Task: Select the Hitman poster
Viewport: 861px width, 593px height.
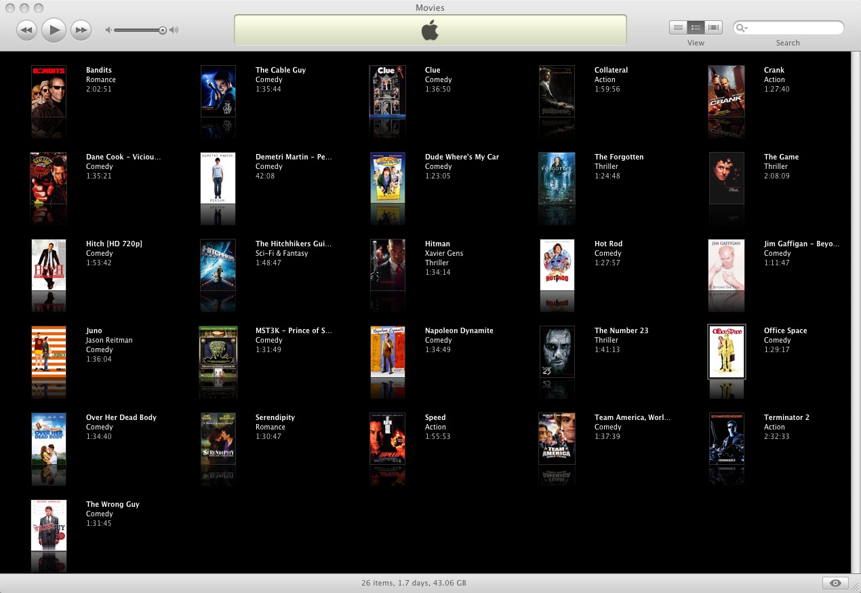Action: click(388, 265)
